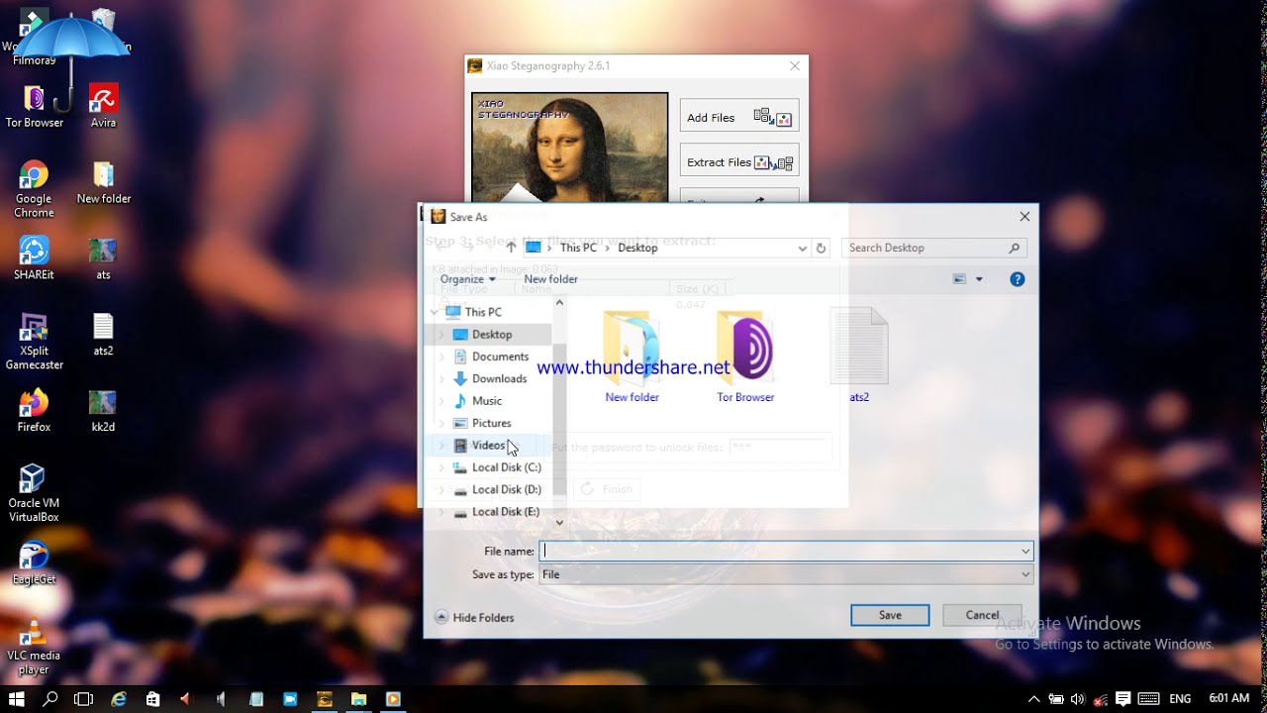Select Music in the navigation tree
Viewport: 1267px width, 713px height.
pyautogui.click(x=486, y=401)
